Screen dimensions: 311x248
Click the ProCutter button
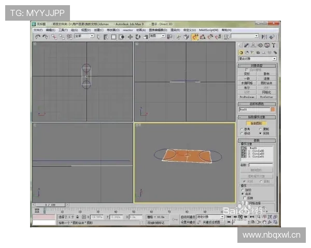(266, 97)
